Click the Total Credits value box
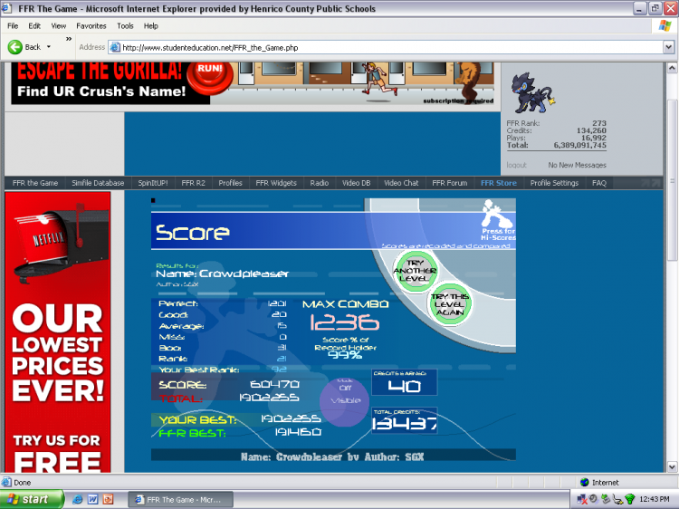This screenshot has width=679, height=509. point(404,420)
